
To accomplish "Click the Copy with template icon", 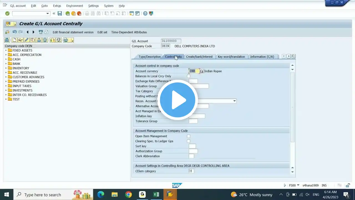I will pyautogui.click(x=33, y=40).
